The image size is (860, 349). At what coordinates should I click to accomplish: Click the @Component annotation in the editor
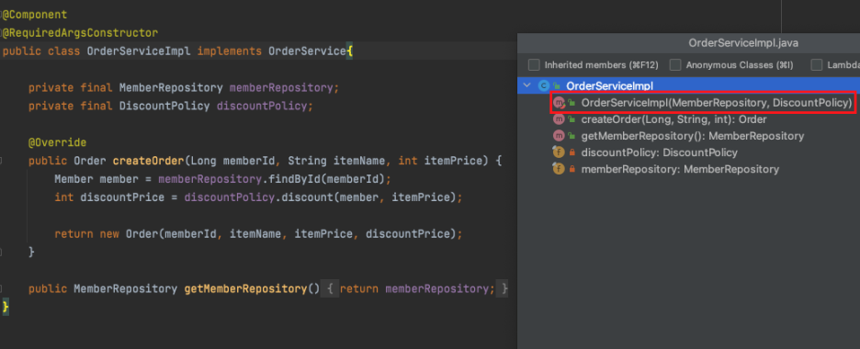[x=35, y=15]
